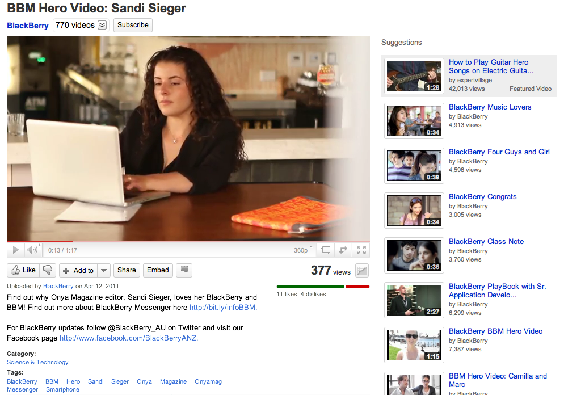
Task: Click the thumbs down dislike icon
Action: point(48,270)
